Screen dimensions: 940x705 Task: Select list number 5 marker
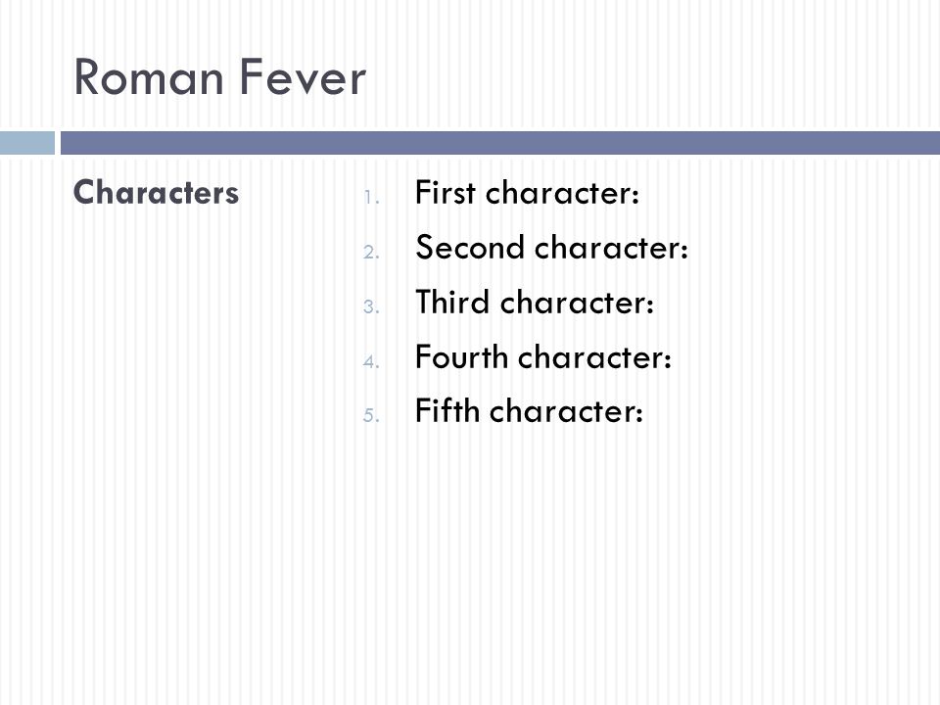(372, 415)
